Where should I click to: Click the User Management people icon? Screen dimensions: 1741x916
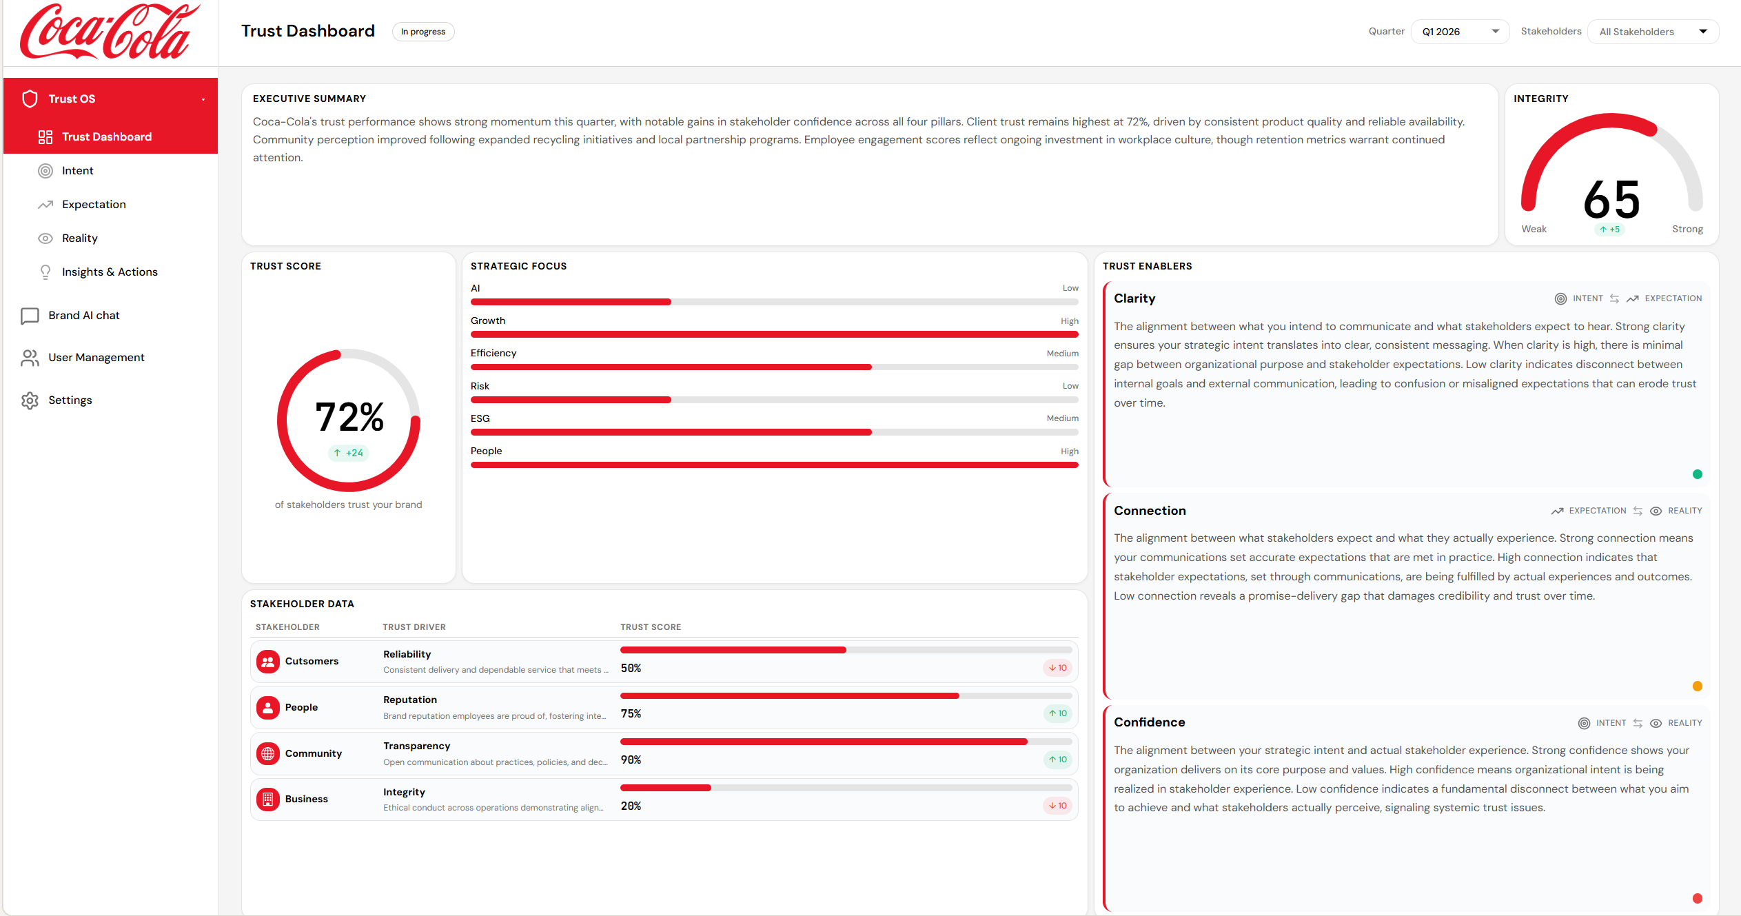point(30,358)
